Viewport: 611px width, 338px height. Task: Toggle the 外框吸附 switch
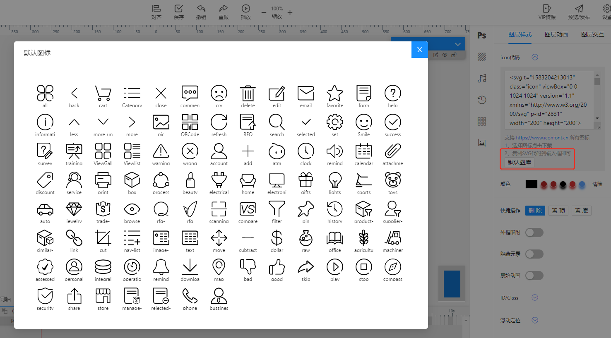pyautogui.click(x=534, y=233)
